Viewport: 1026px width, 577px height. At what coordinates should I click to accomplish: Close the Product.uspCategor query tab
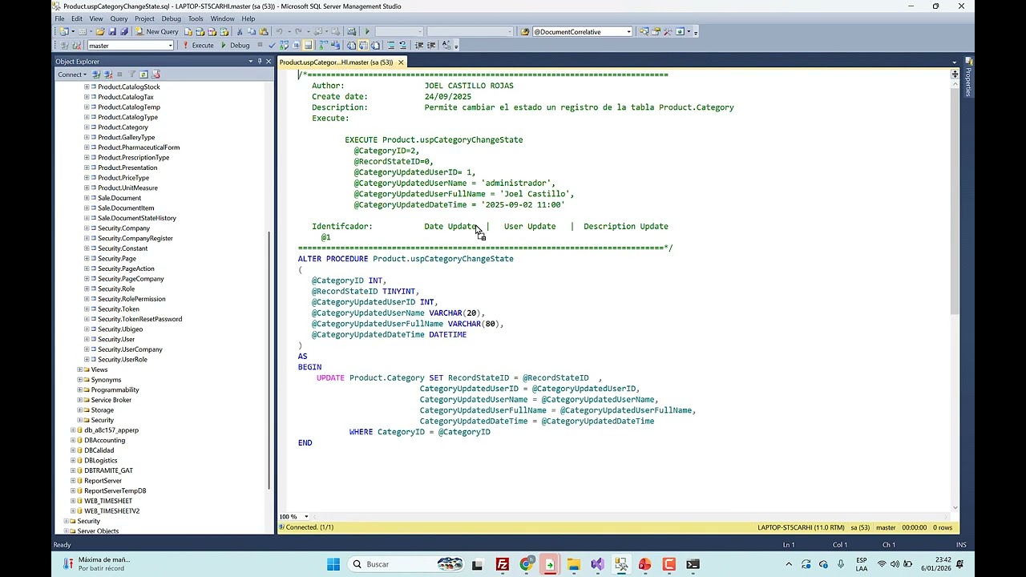[x=401, y=63]
